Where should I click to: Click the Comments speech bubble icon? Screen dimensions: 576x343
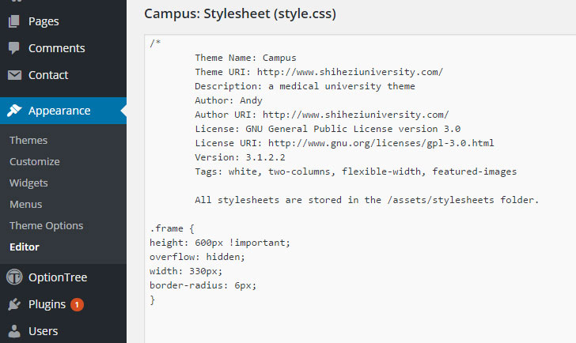[14, 48]
